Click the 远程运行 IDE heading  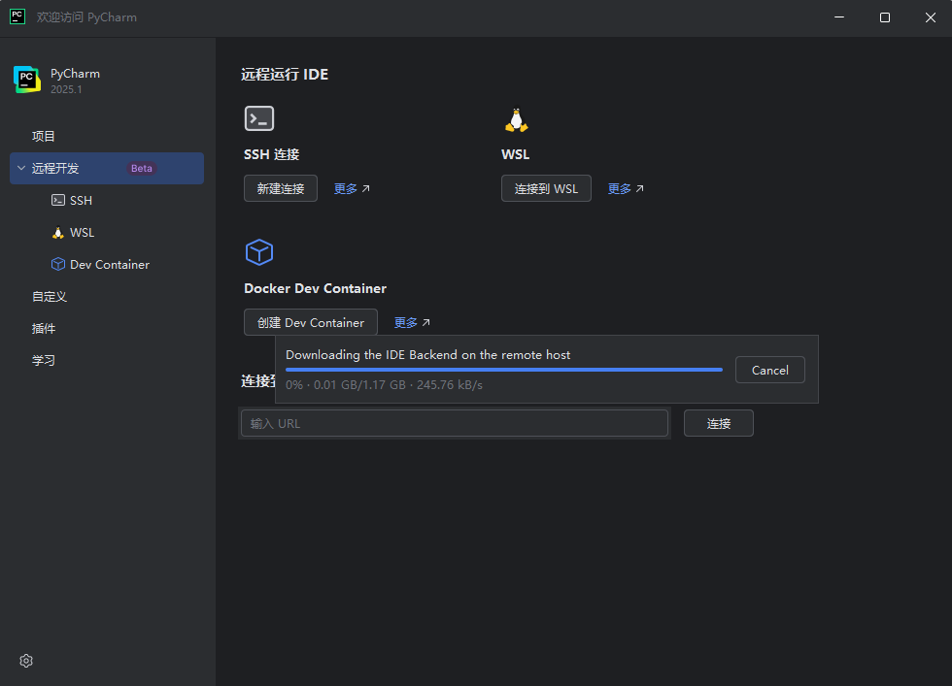click(285, 75)
